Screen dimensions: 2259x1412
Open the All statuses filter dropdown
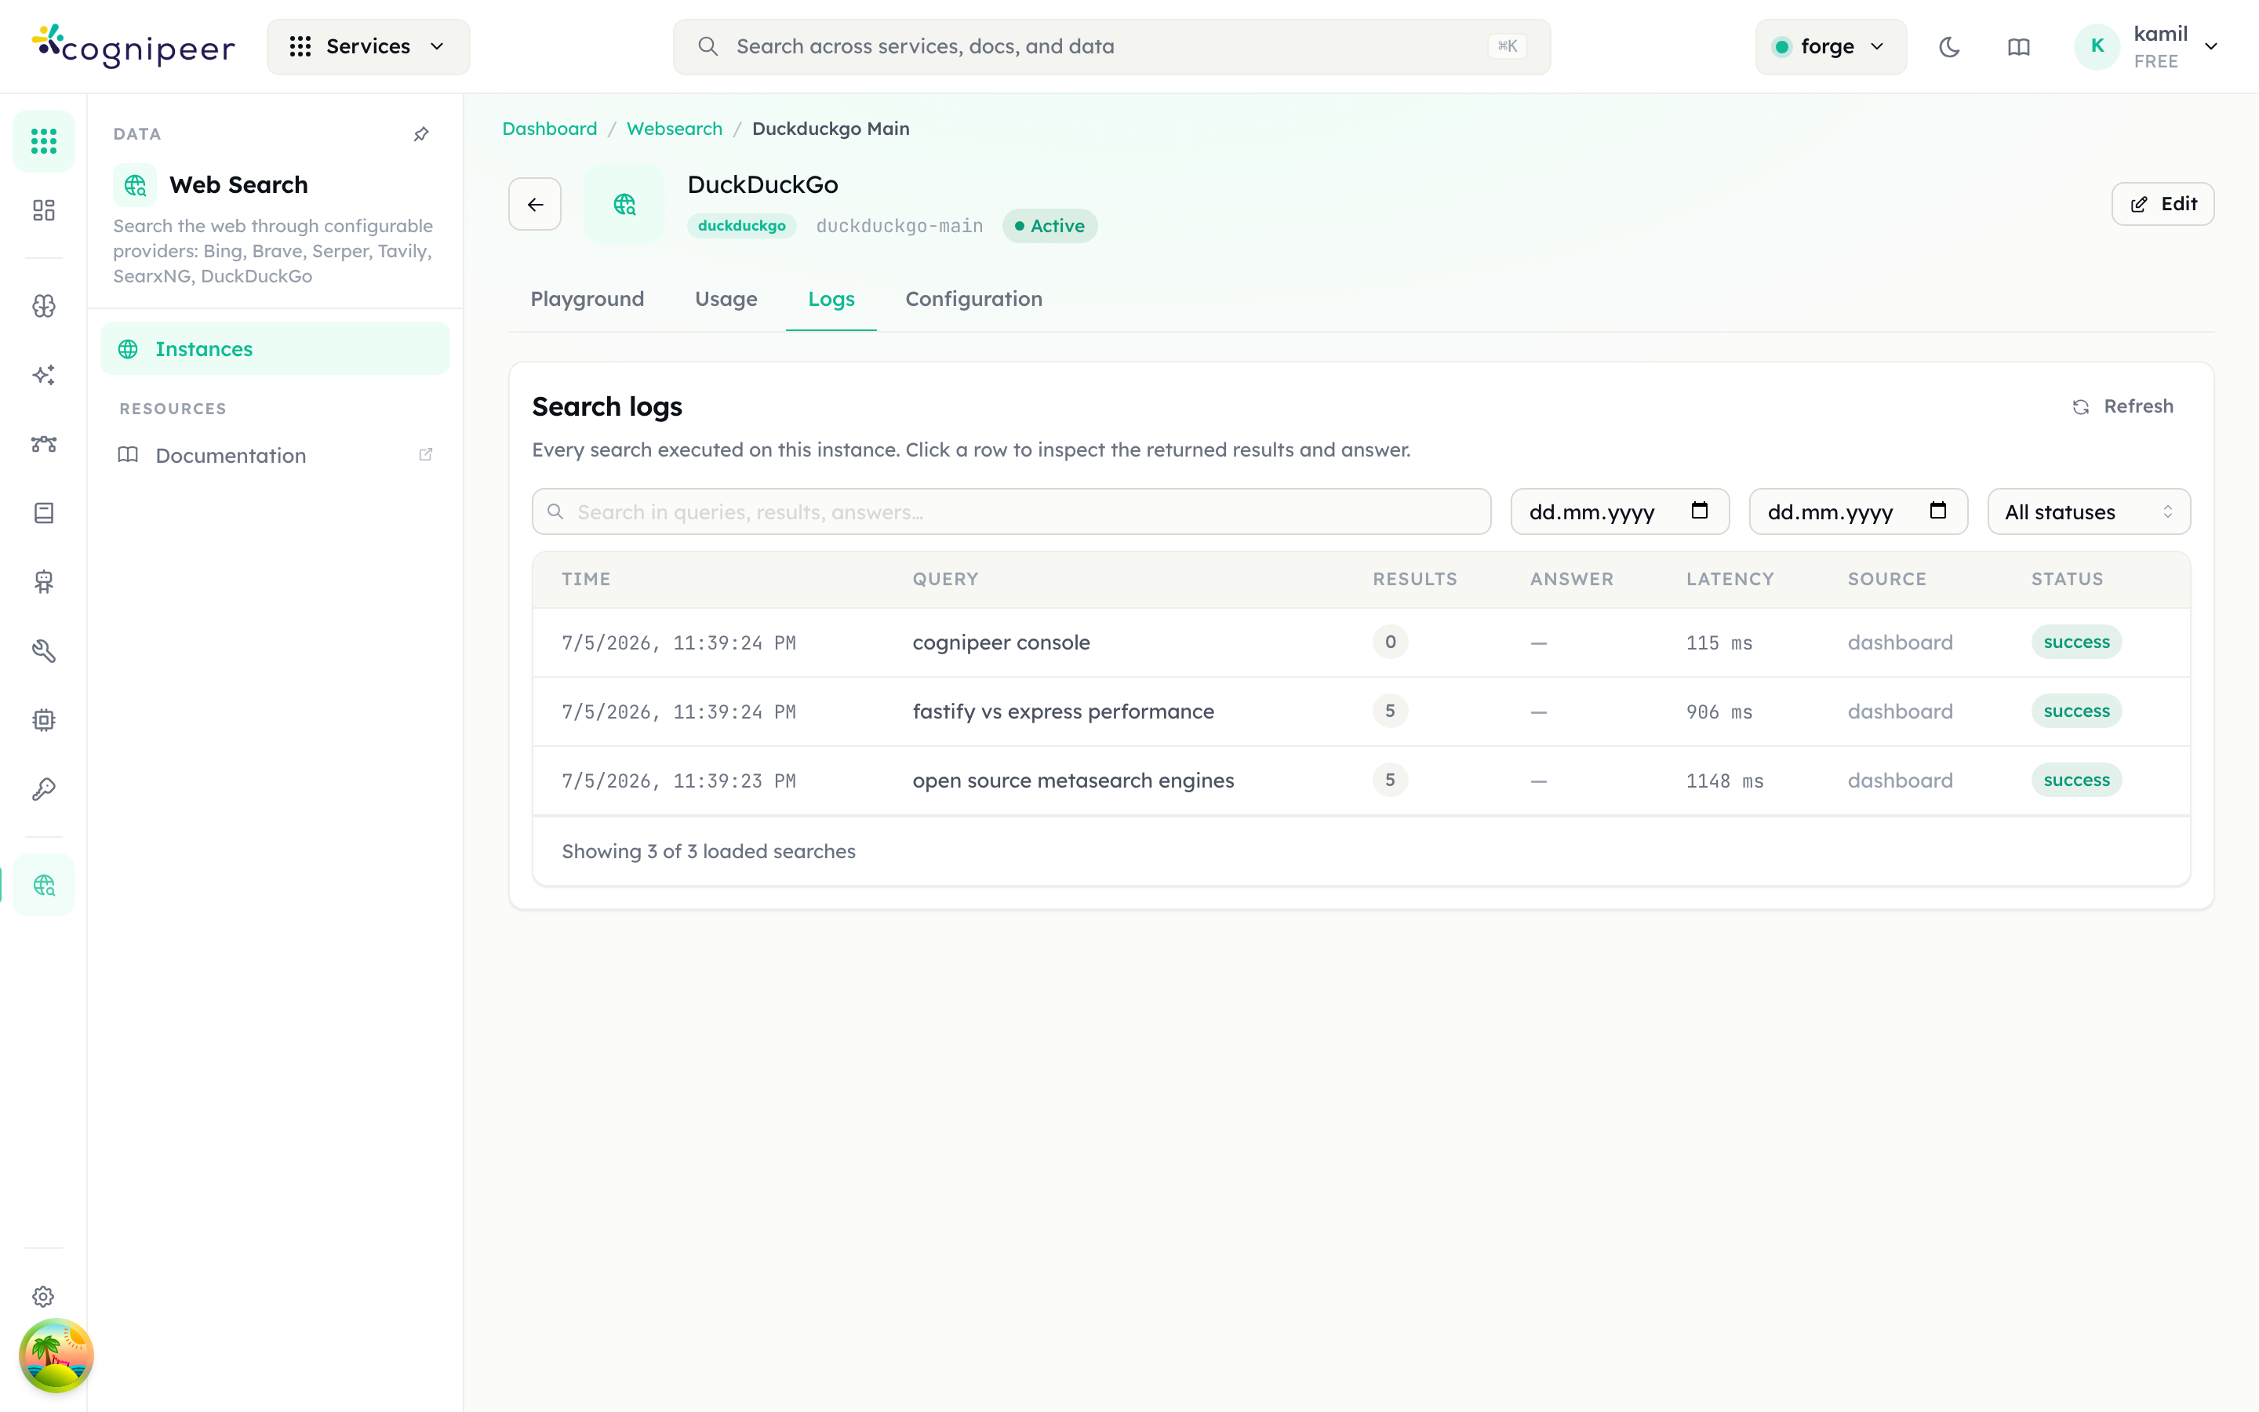pos(2088,511)
